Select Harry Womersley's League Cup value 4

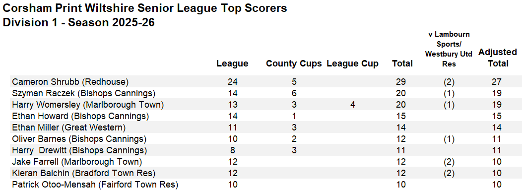(x=353, y=105)
